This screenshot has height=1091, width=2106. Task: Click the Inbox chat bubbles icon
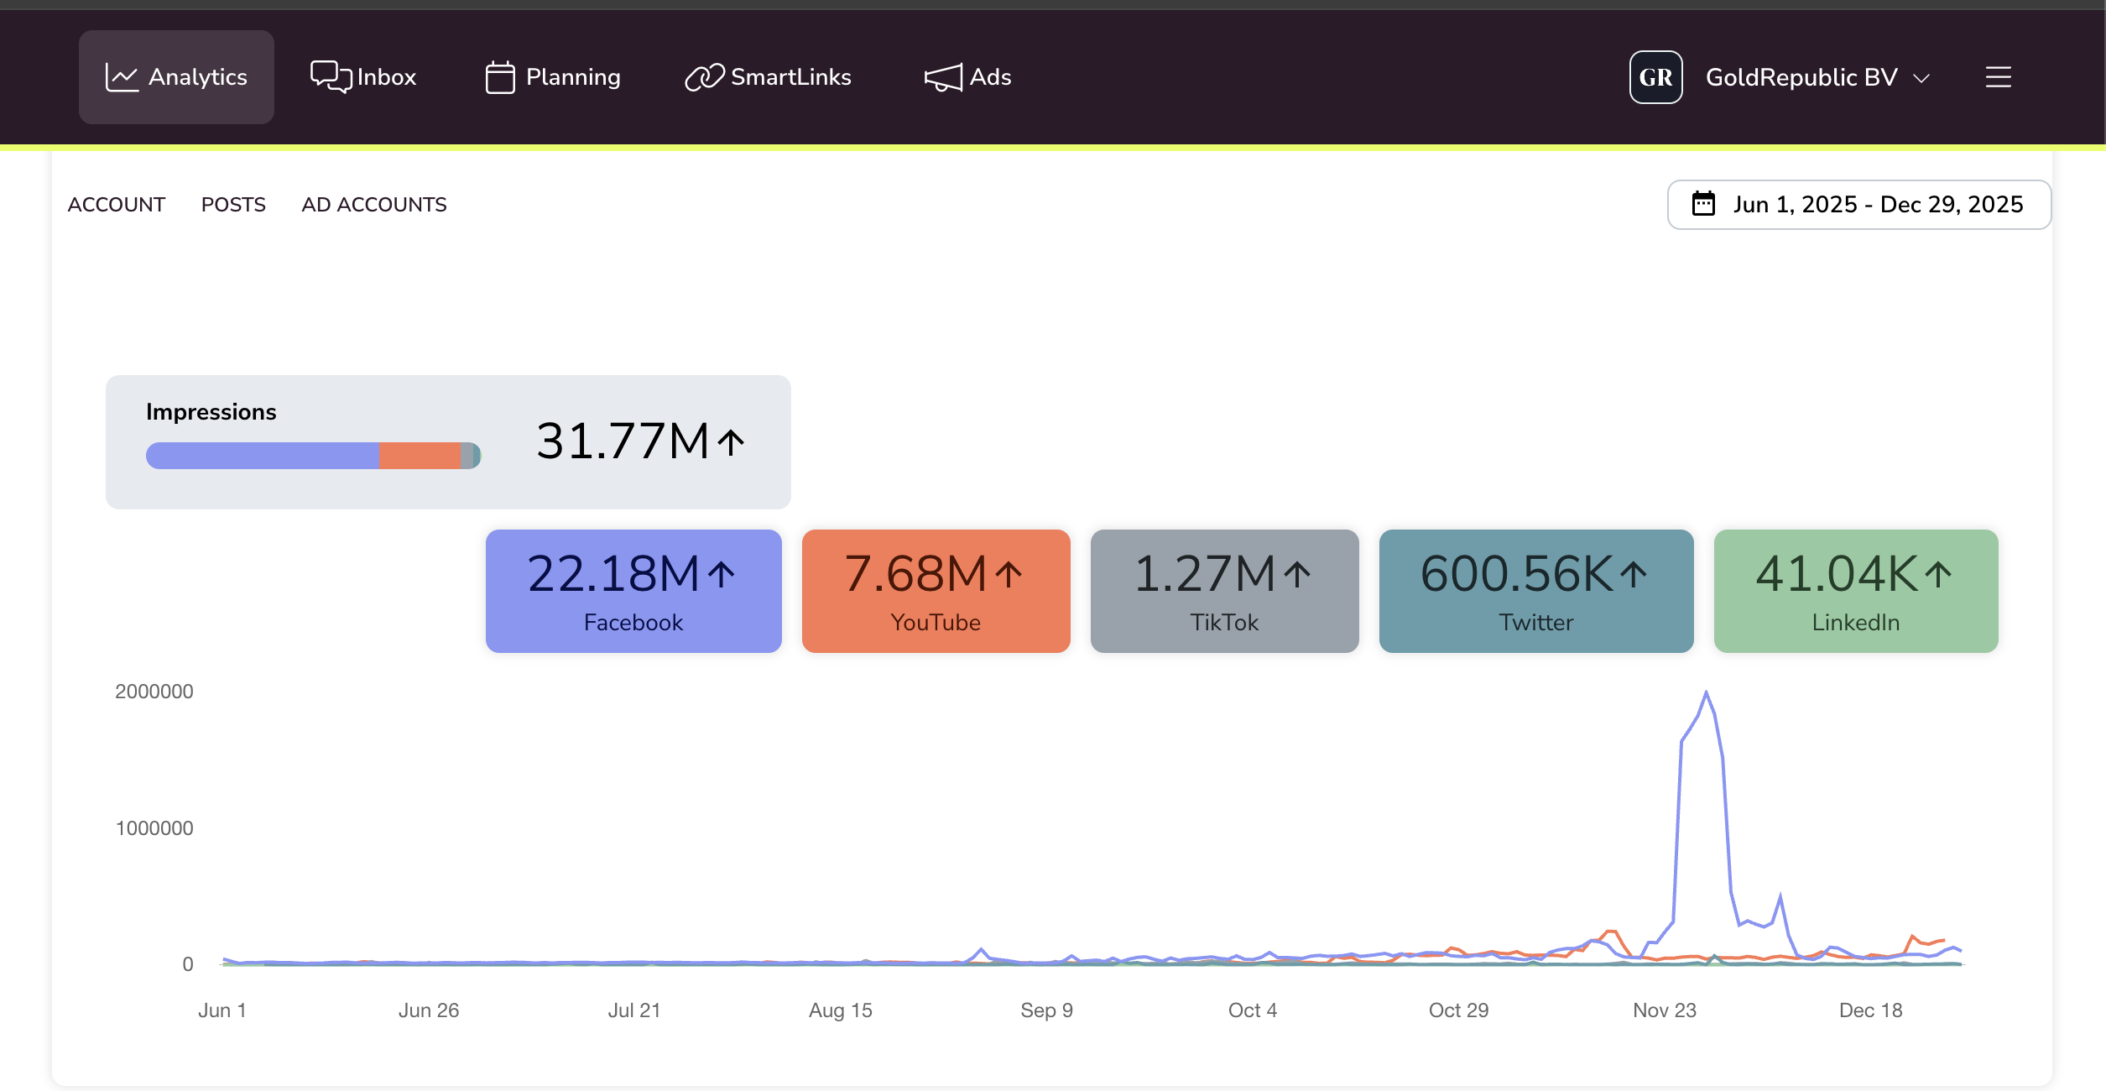coord(331,76)
